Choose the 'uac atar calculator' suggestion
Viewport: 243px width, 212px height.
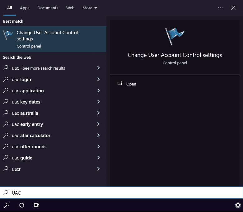tap(53, 135)
